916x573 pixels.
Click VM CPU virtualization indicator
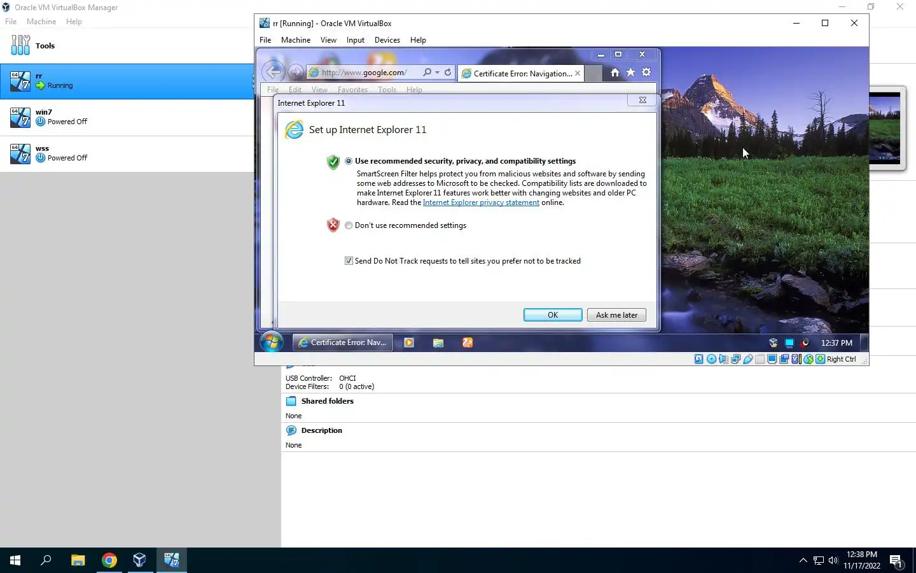coord(796,359)
